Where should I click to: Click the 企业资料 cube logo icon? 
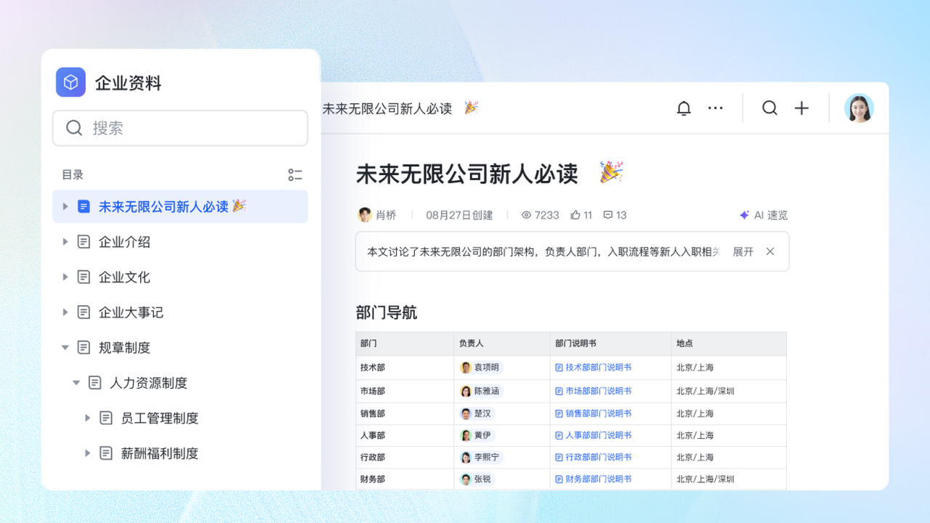[70, 82]
